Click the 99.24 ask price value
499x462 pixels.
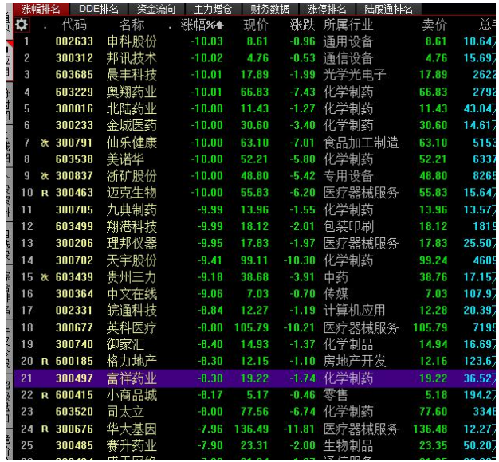pos(433,260)
